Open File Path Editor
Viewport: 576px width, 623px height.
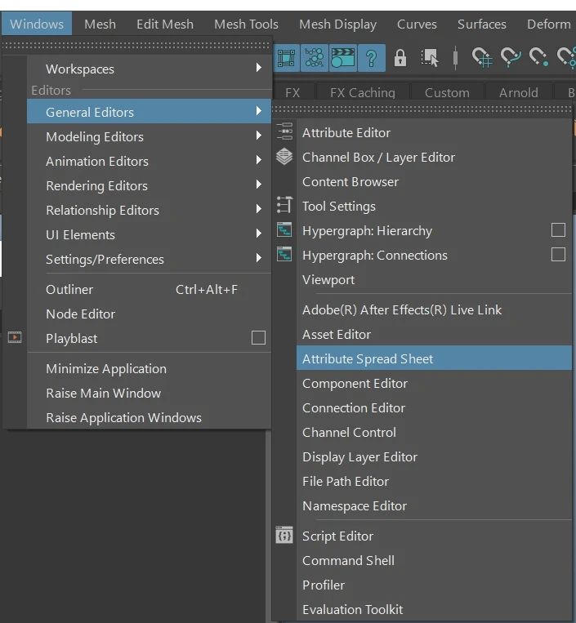[x=434, y=481]
